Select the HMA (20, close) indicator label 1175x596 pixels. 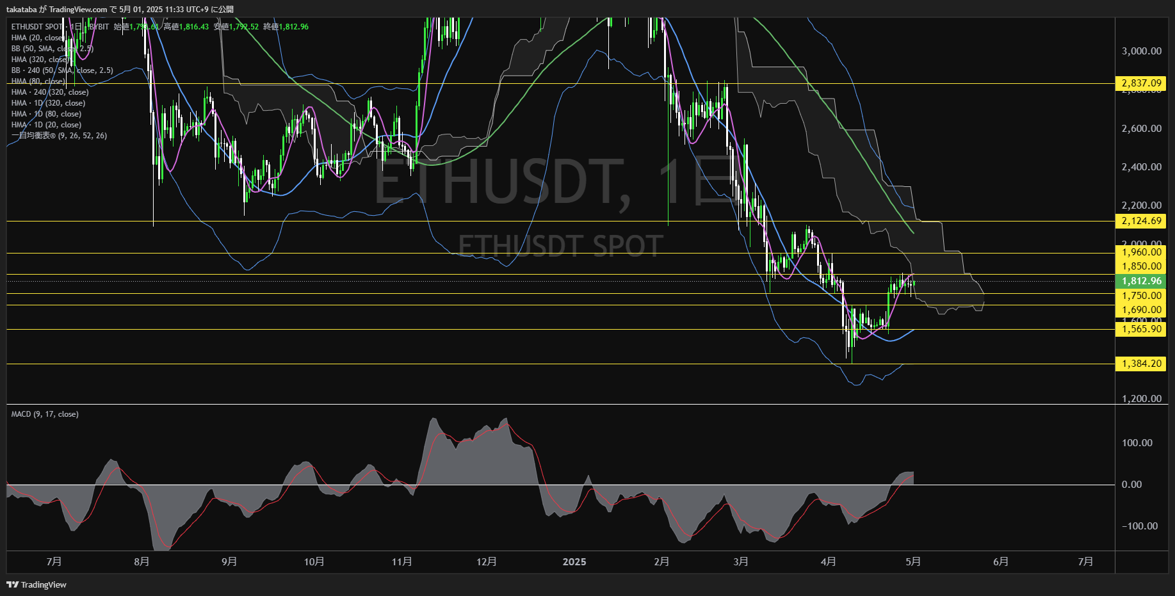coord(37,38)
